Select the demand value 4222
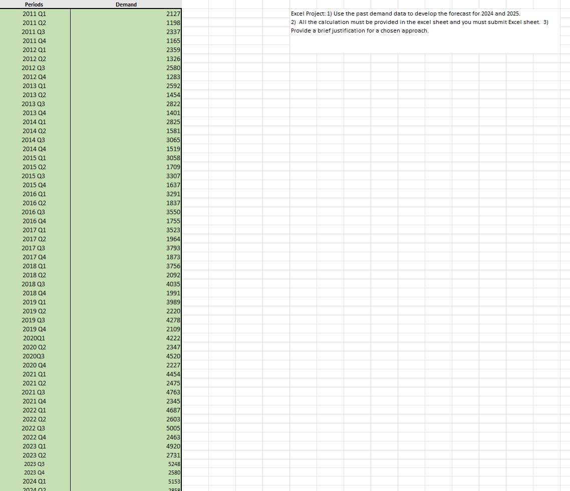 (125, 338)
